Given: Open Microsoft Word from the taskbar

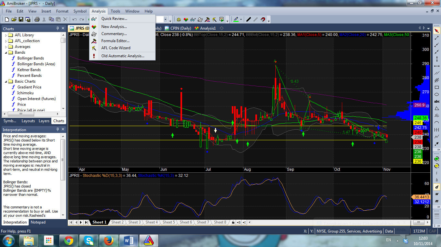Looking at the screenshot, I should pyautogui.click(x=129, y=240).
